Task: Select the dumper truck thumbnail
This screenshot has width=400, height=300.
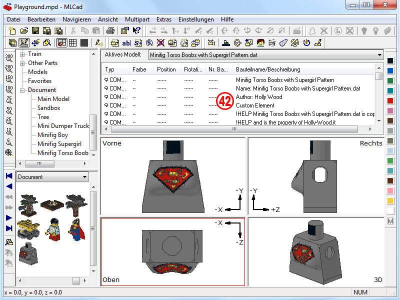Action: click(28, 229)
